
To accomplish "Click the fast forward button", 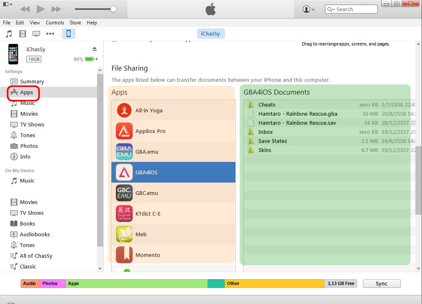I will click(56, 9).
